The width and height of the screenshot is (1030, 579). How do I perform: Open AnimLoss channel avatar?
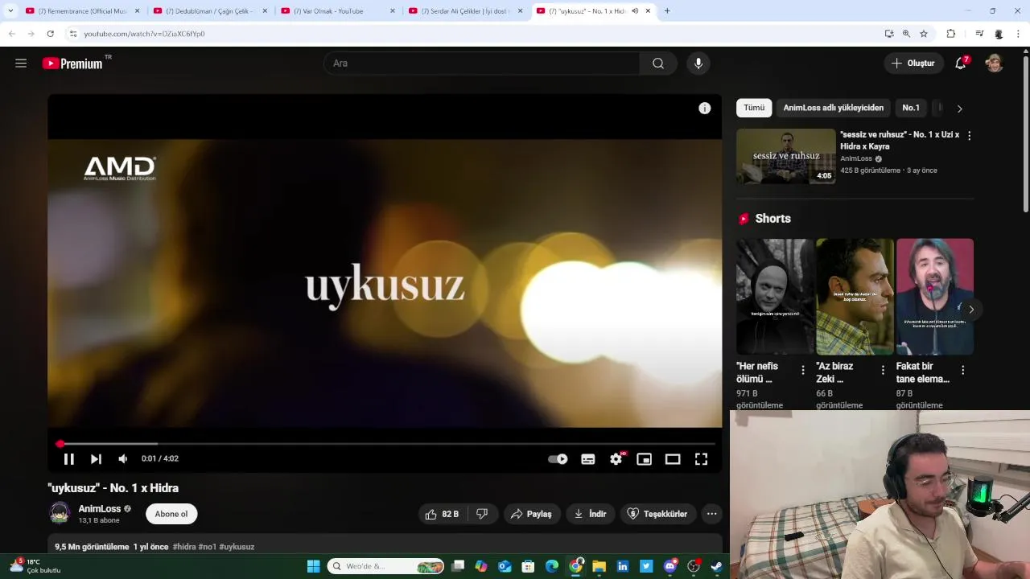[60, 513]
